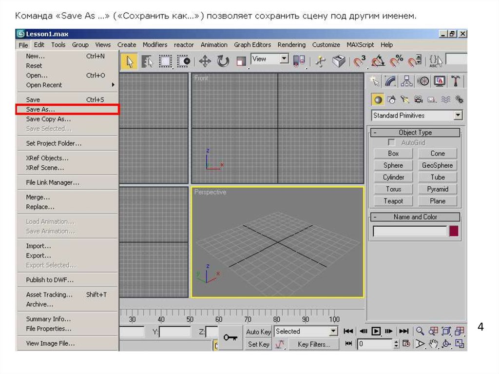Click the Zoom magnifier viewport control
Screen dimensions: 499x374
pyautogui.click(x=420, y=331)
